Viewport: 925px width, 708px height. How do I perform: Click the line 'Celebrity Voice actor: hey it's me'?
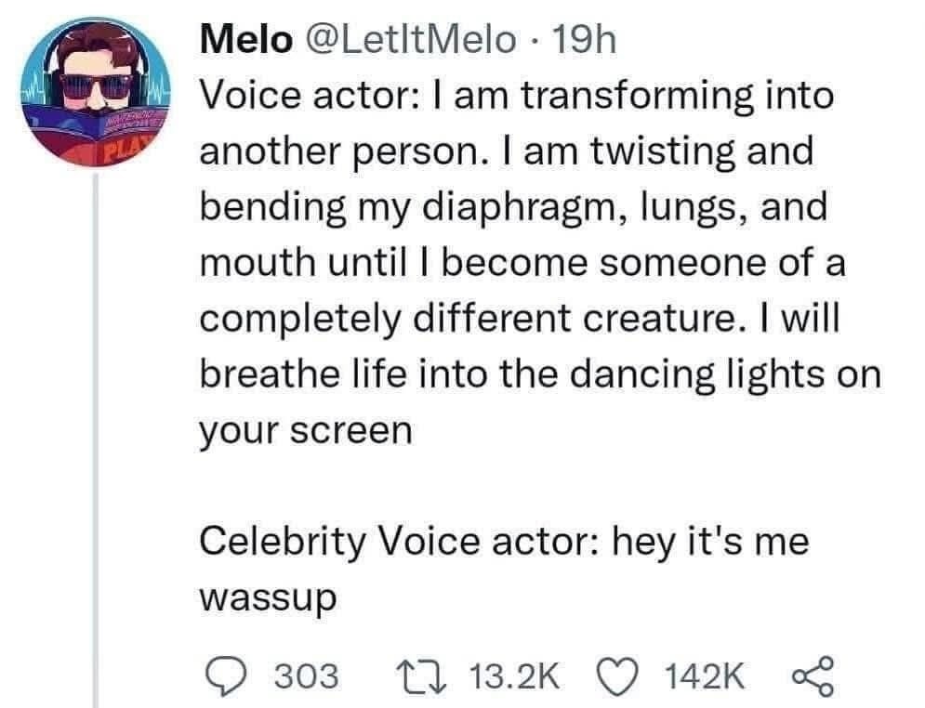click(507, 543)
